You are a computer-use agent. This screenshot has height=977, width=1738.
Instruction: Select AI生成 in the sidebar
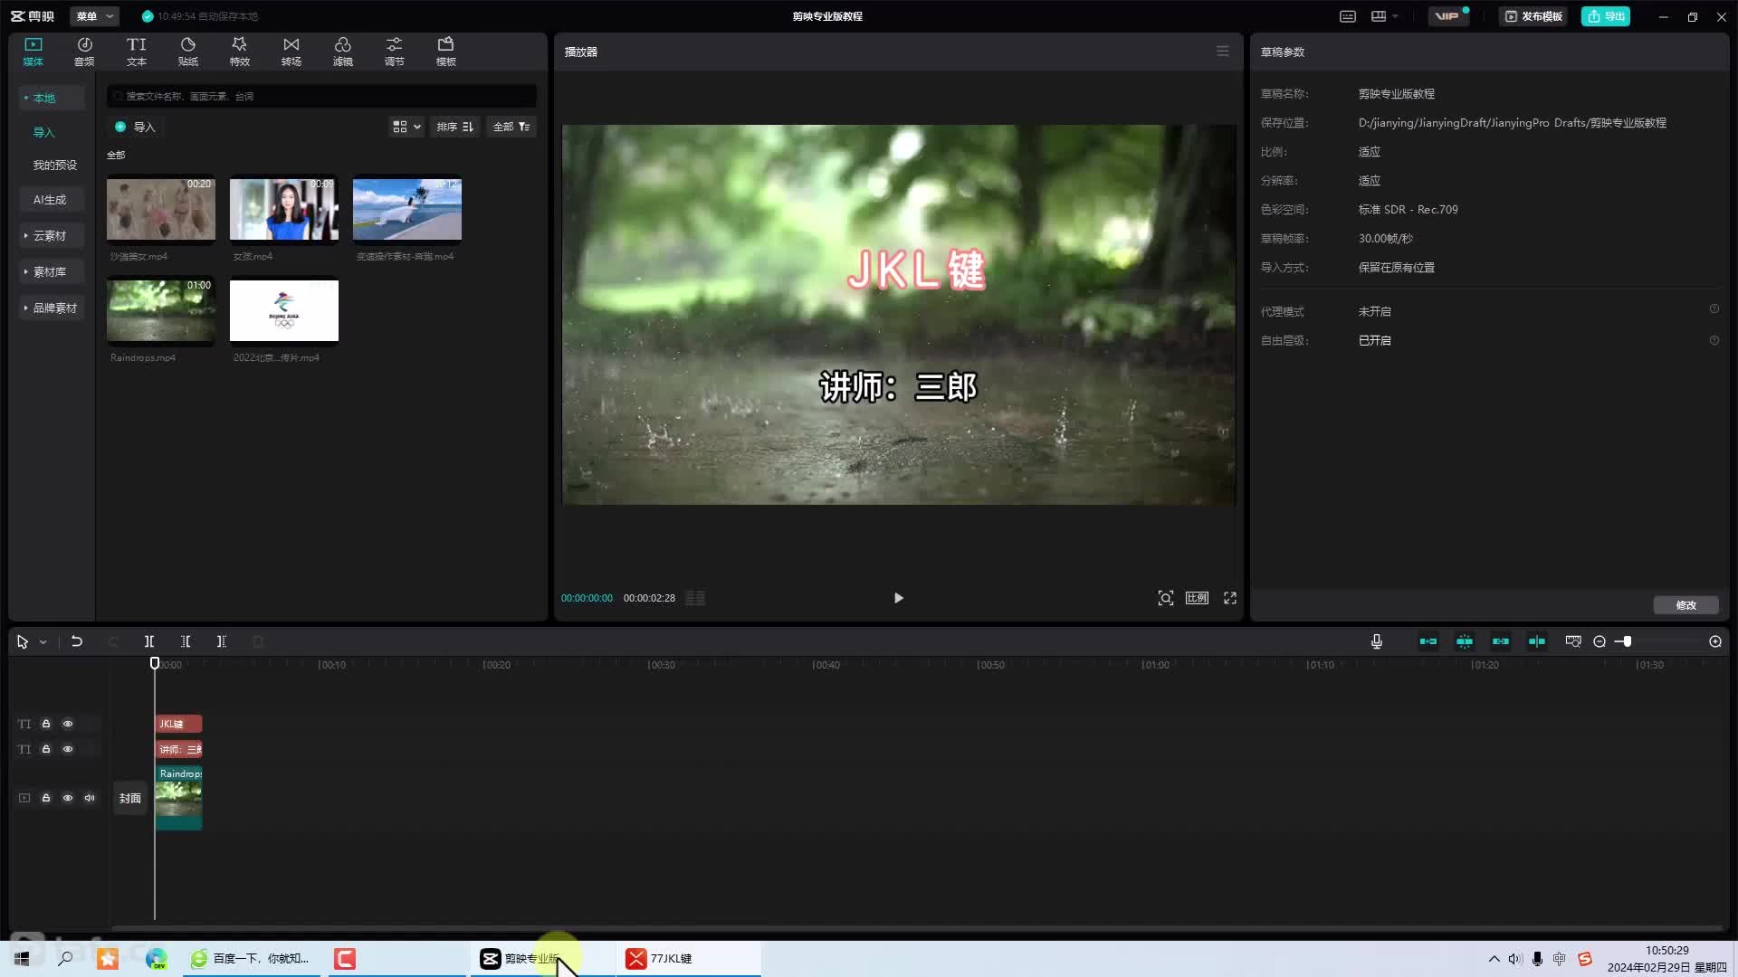pyautogui.click(x=50, y=199)
